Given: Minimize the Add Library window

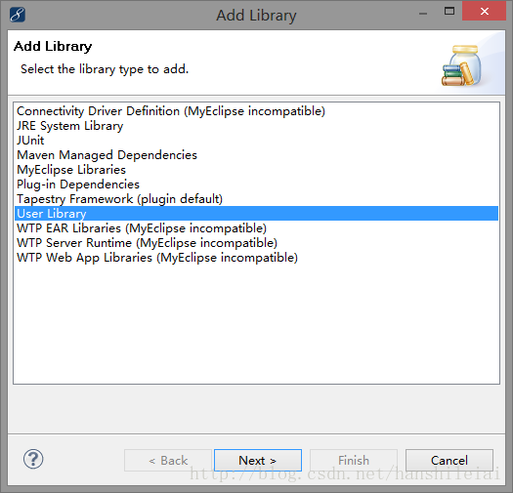Looking at the screenshot, I should click(x=423, y=13).
